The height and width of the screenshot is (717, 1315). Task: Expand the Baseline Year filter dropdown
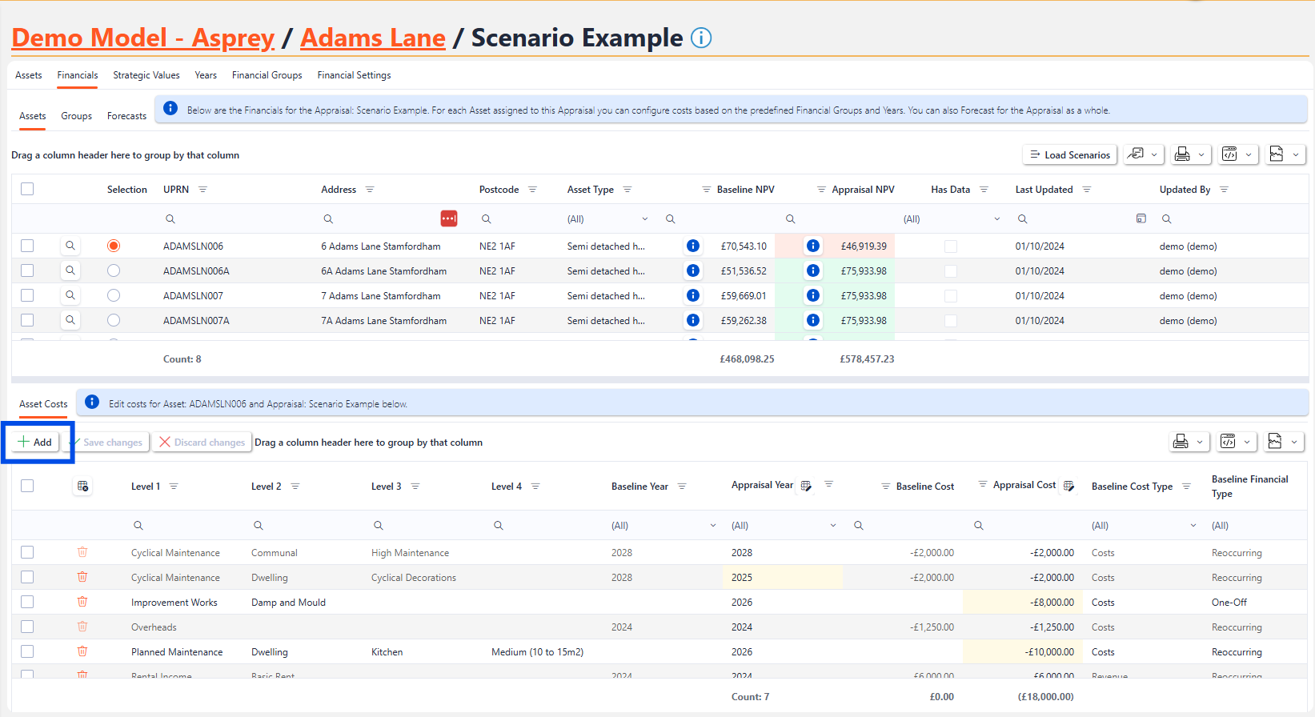coord(712,526)
